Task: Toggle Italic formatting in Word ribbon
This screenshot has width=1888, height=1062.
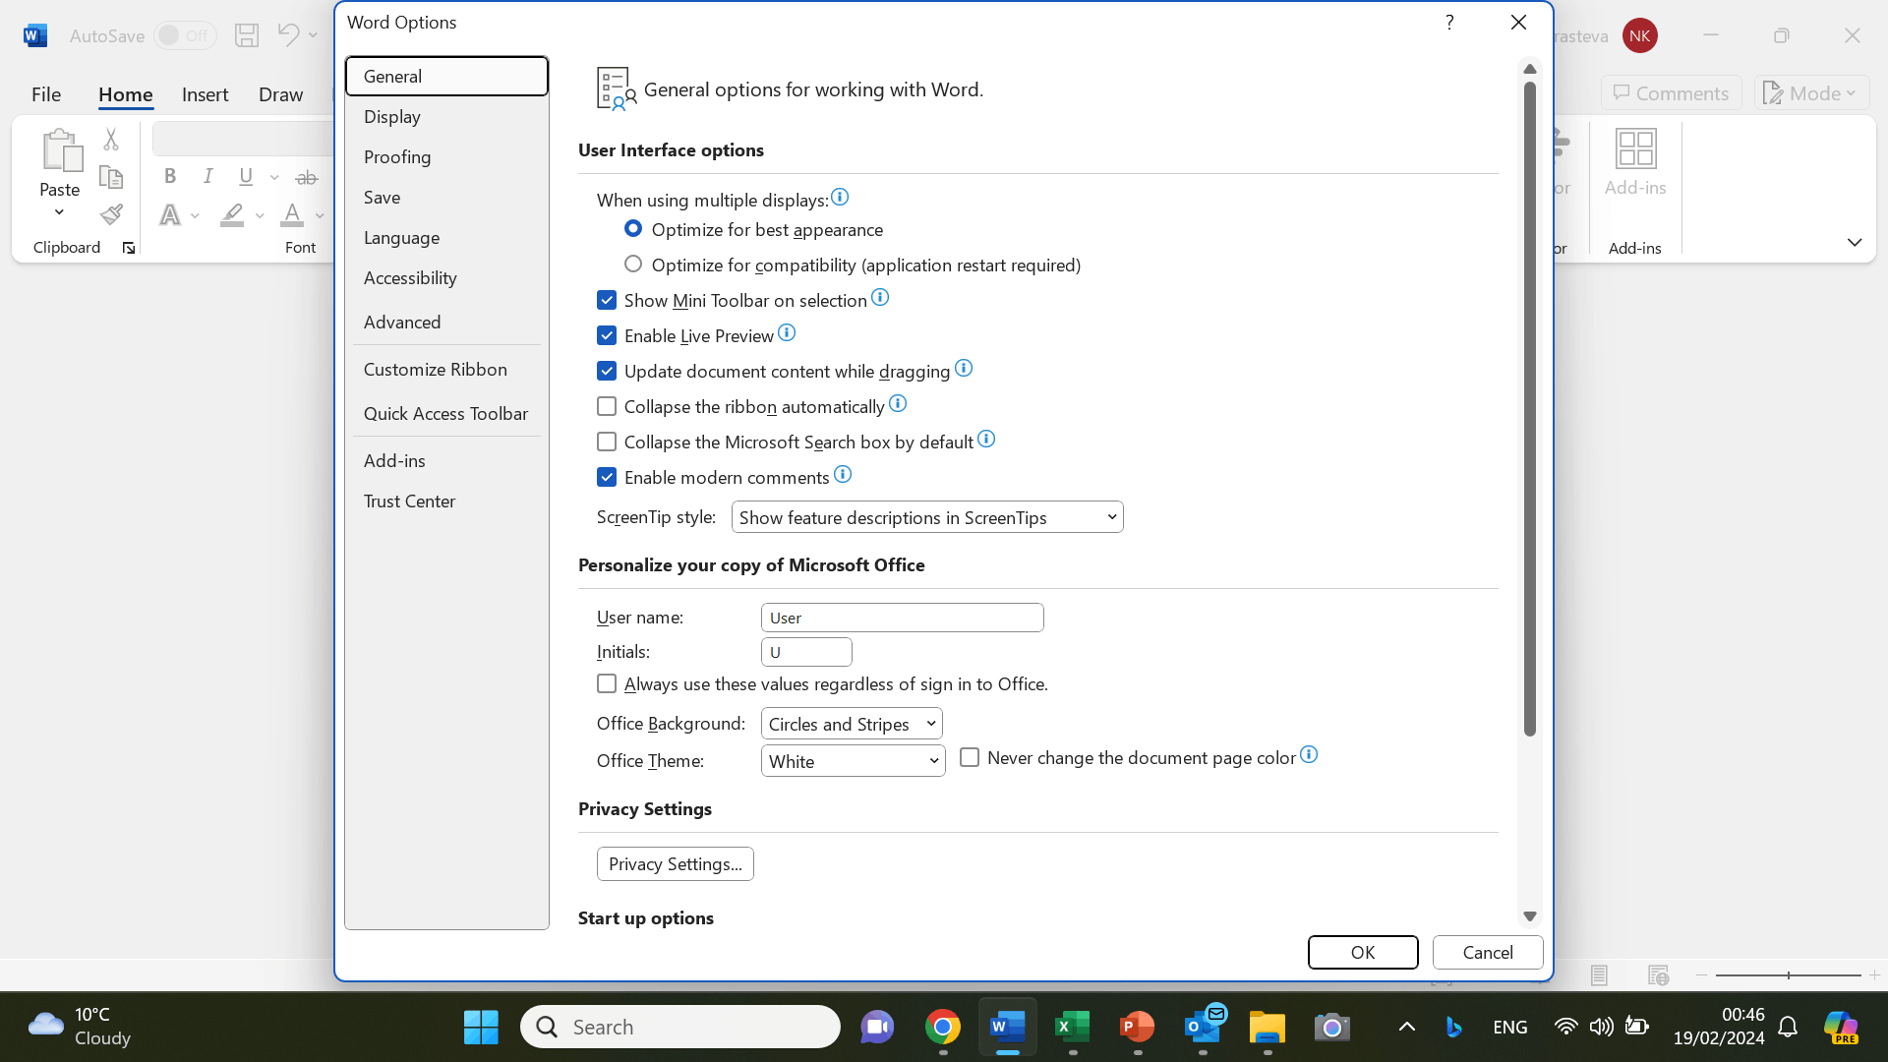Action: [x=207, y=176]
